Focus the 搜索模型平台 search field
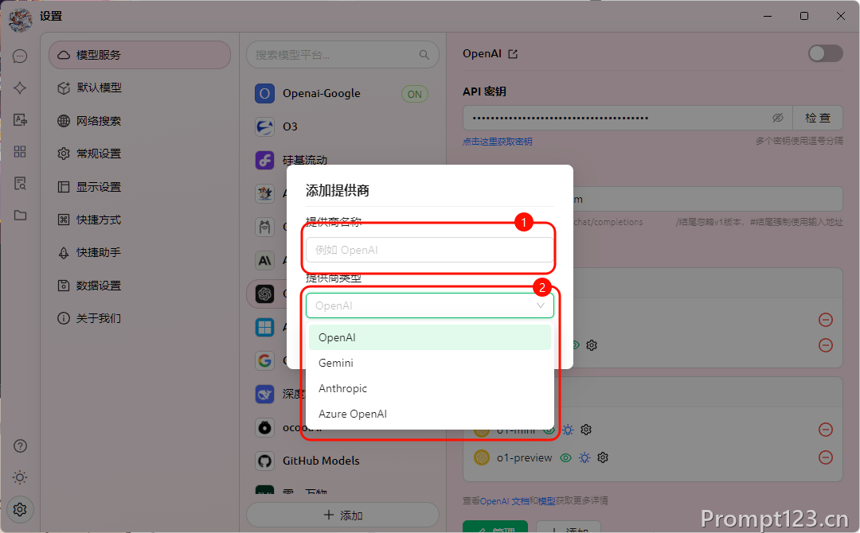 [x=342, y=55]
